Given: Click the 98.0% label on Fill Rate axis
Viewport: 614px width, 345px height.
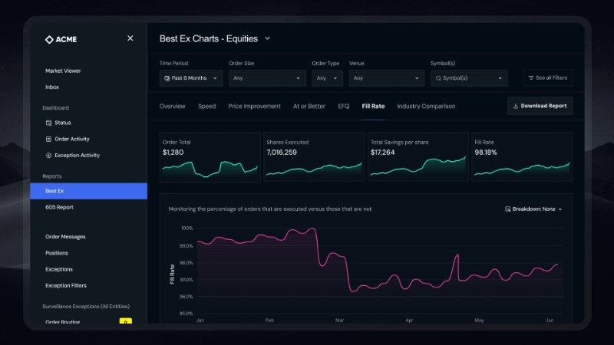Looking at the screenshot, I should point(186,263).
